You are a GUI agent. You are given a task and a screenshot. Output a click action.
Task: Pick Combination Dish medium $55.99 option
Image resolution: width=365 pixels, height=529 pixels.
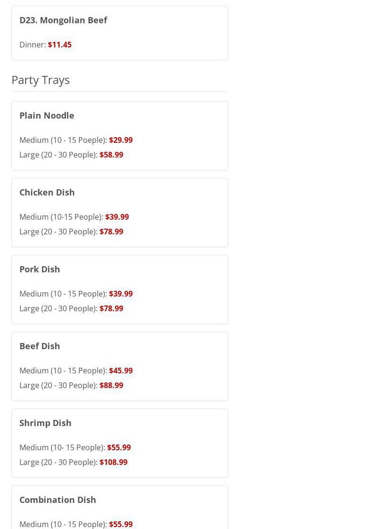pos(120,524)
